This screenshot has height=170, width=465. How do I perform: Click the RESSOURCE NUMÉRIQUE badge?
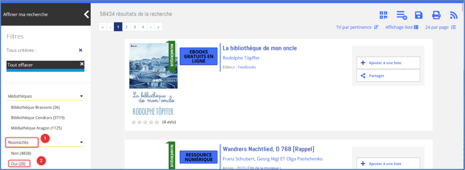199,157
